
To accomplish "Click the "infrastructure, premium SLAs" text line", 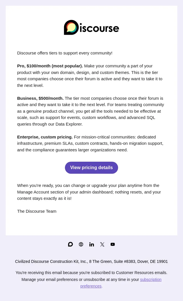I will click(90, 143).
